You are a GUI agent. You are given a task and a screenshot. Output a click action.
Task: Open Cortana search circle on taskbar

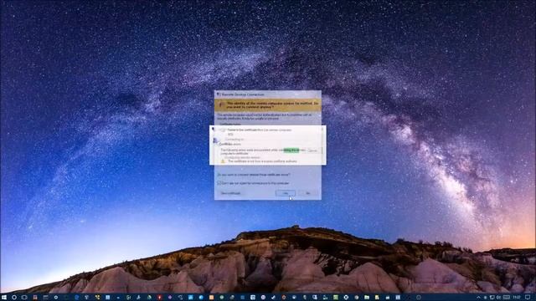[x=14, y=298]
